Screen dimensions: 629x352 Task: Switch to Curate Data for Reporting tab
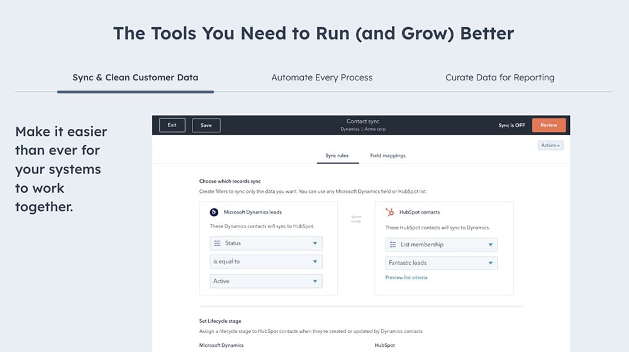500,77
